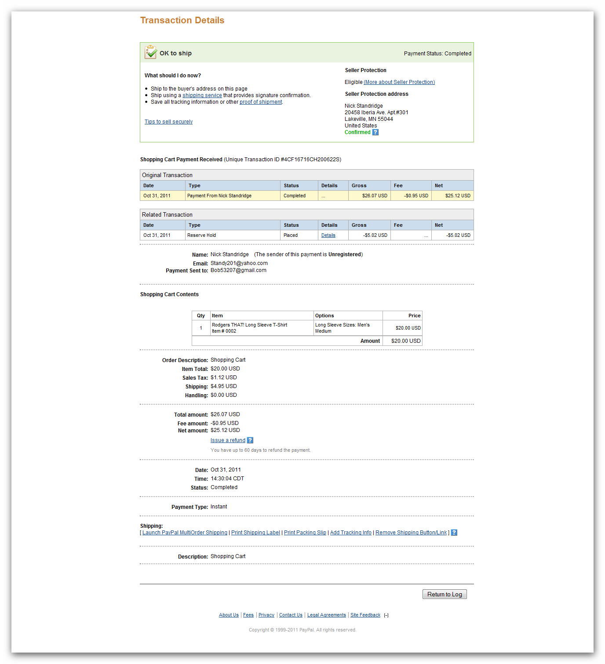
Task: Click the $26.07 USD gross amount cell
Action: point(369,196)
